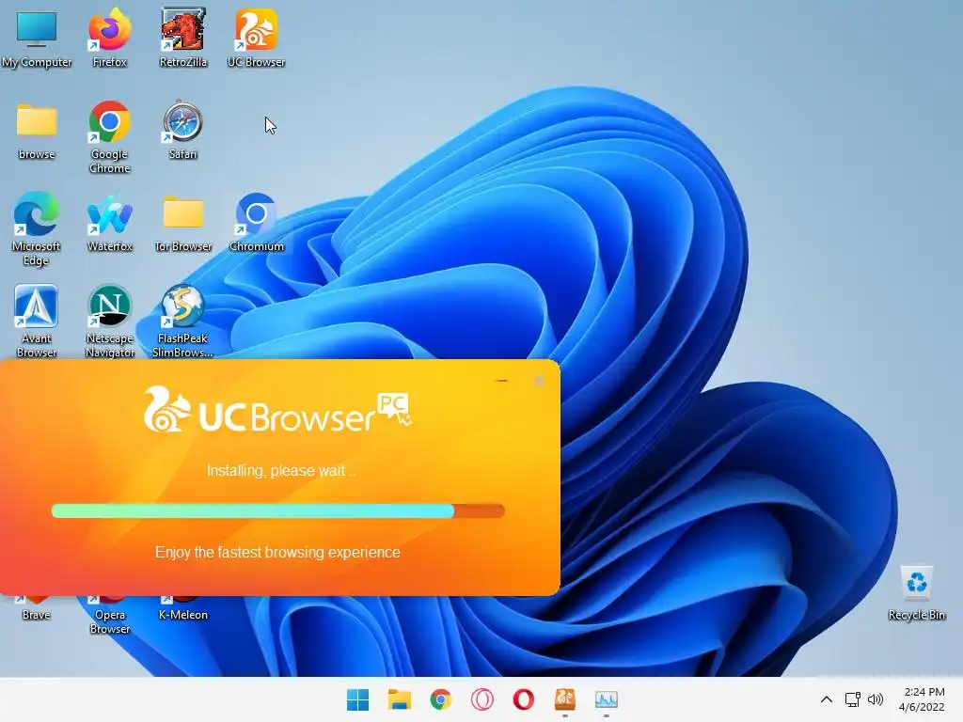Open the My Computer desktop icon
Screen dimensions: 963x722
coord(37,38)
